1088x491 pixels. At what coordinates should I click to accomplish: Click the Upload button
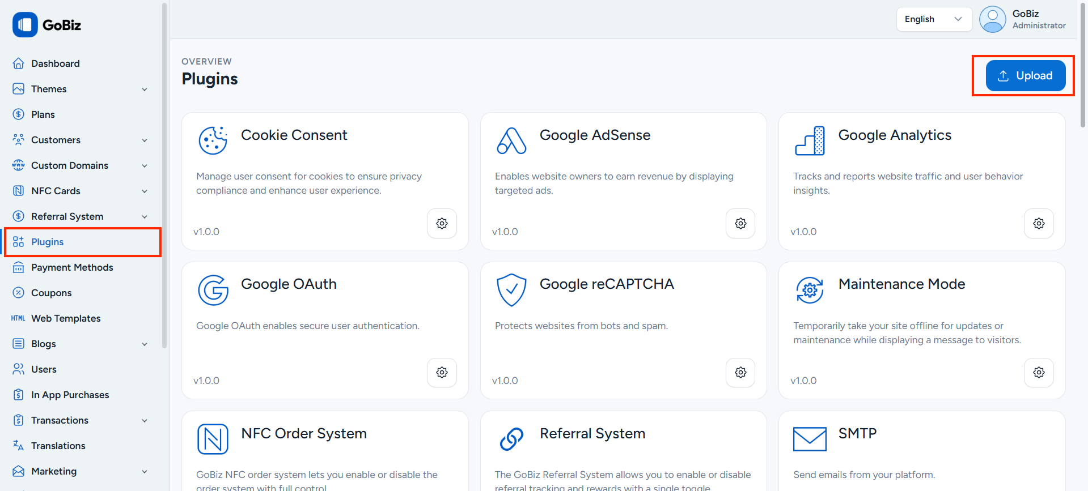tap(1025, 76)
